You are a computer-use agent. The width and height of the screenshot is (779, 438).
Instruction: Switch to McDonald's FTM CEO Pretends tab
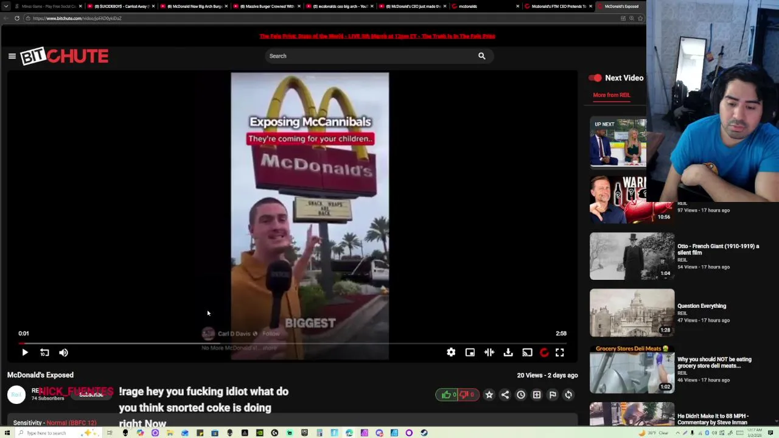tap(558, 6)
